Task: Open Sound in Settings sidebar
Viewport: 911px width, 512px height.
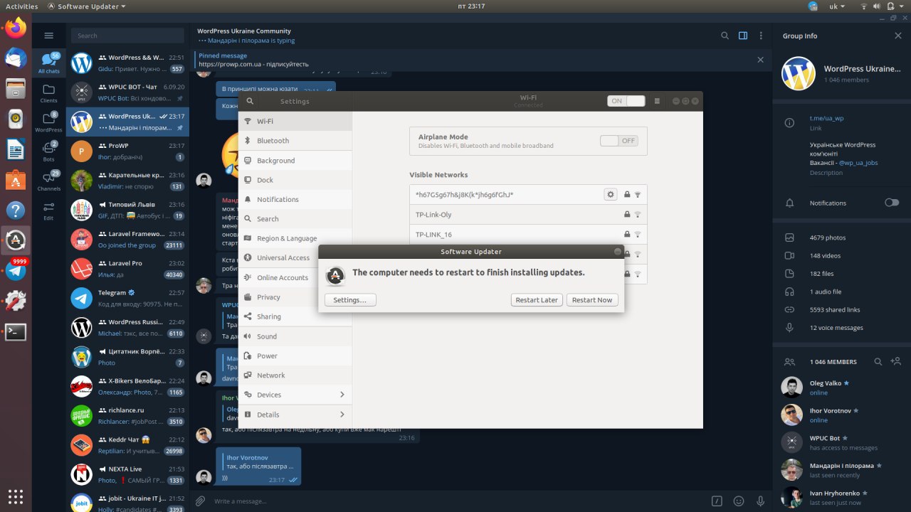Action: coord(295,336)
